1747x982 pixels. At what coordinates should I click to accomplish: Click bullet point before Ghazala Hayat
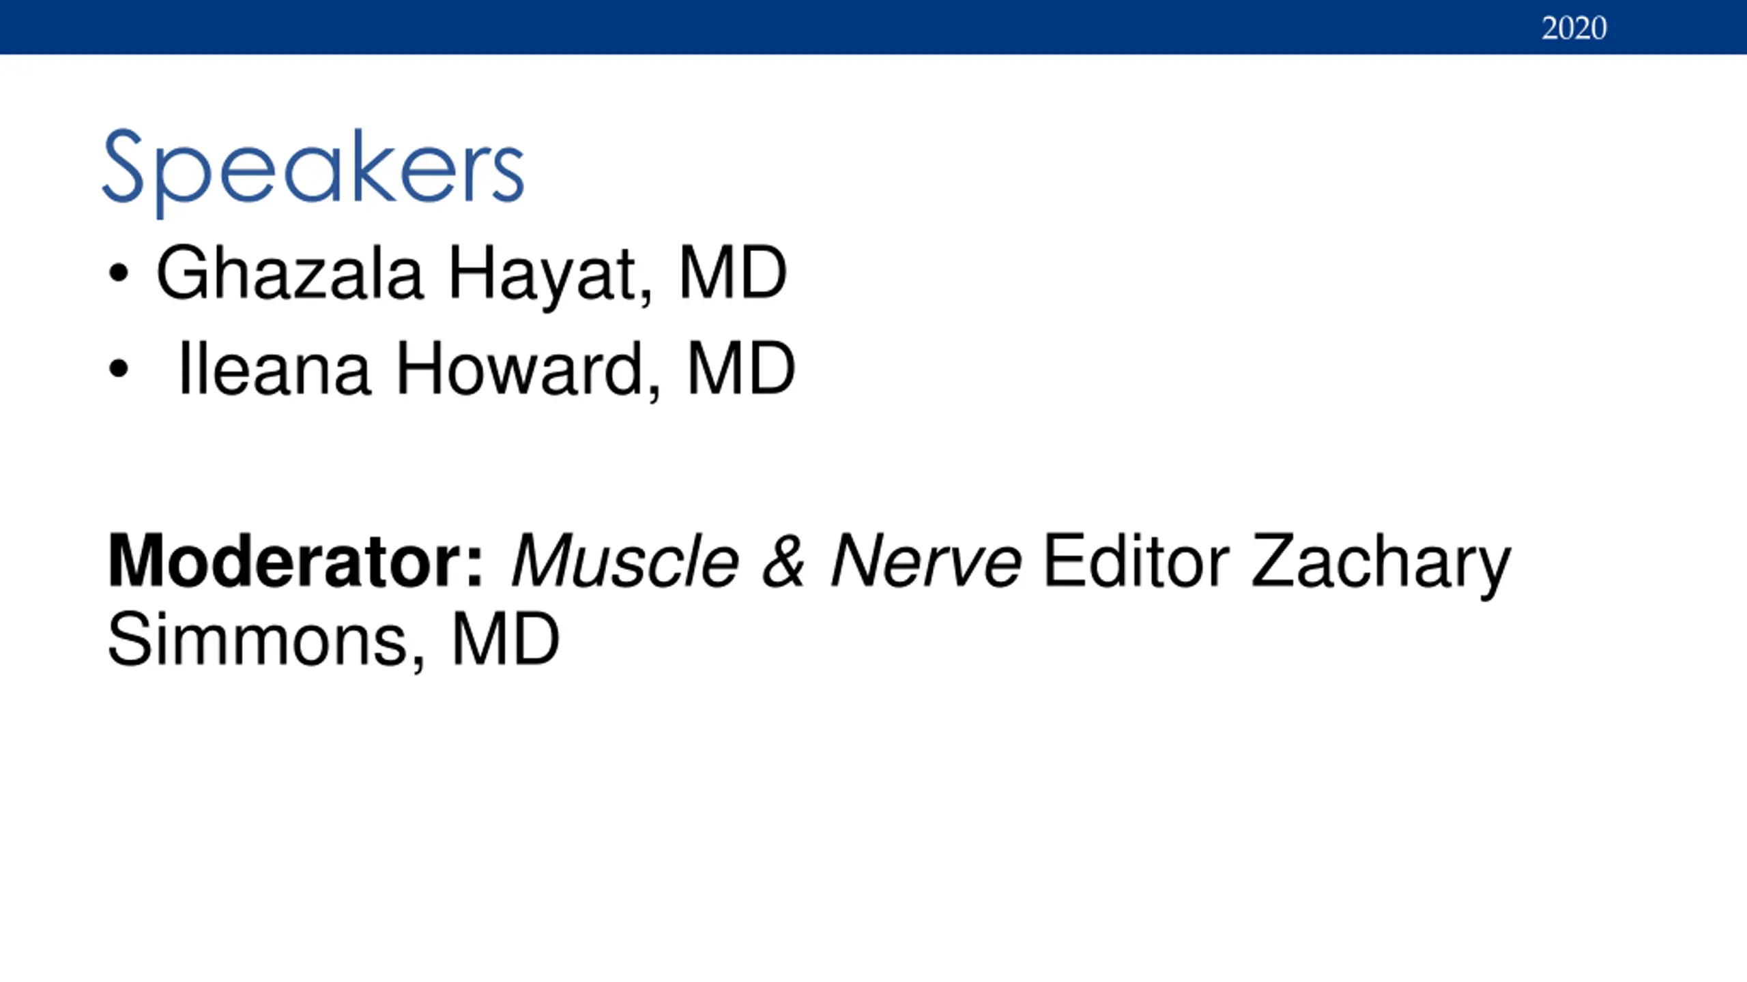(119, 273)
